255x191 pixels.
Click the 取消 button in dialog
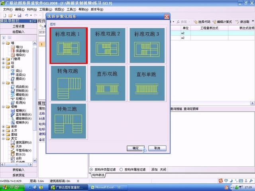(x=157, y=148)
